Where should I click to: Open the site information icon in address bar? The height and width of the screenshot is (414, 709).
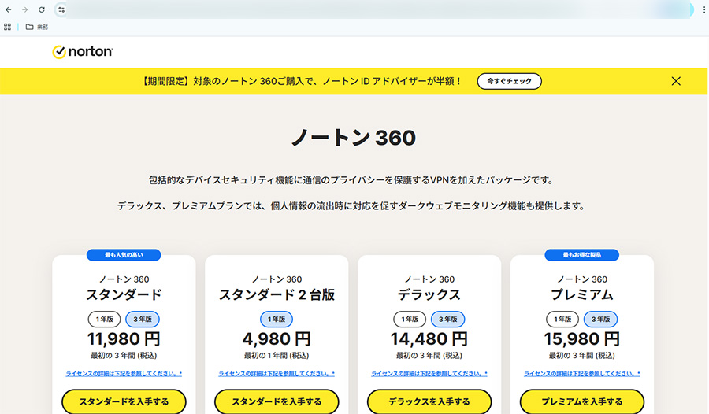tap(61, 9)
